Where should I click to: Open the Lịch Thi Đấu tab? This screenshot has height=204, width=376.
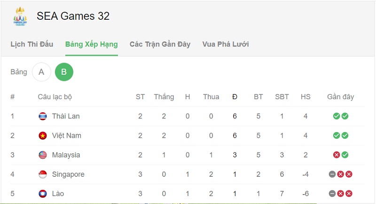(x=31, y=44)
